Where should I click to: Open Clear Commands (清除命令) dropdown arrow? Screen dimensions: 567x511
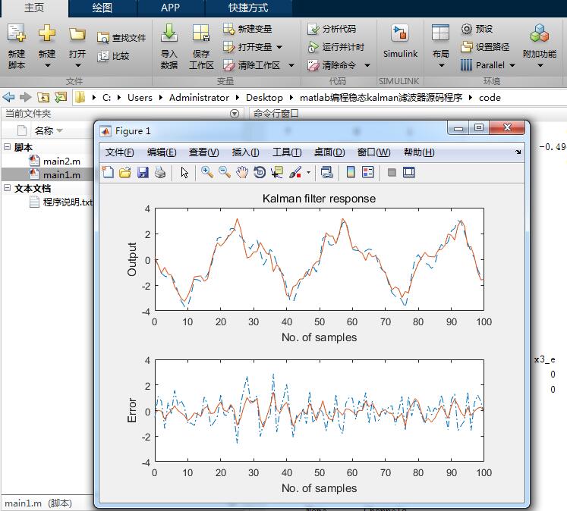tap(367, 65)
